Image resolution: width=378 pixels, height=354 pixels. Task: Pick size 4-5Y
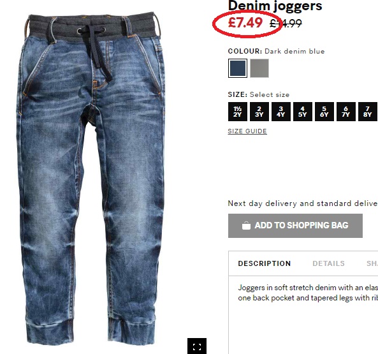[303, 112]
